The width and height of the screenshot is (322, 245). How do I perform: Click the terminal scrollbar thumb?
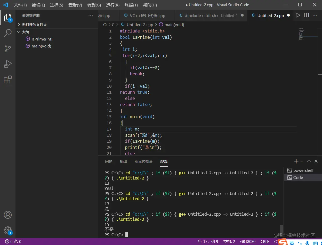point(281,229)
